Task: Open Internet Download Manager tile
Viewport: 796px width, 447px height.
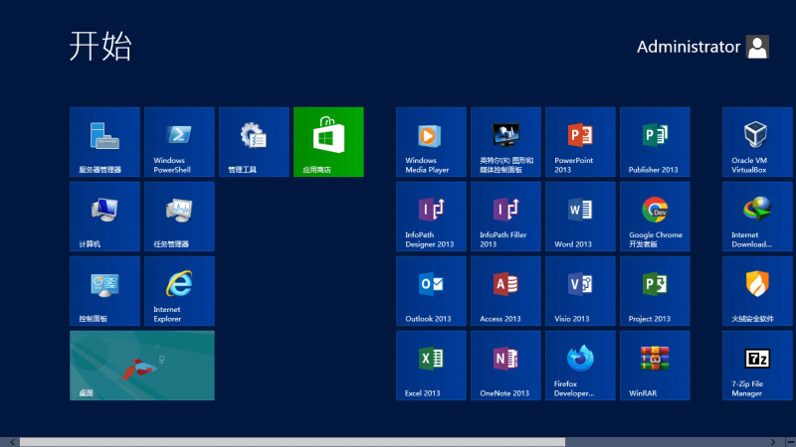Action: click(x=757, y=217)
